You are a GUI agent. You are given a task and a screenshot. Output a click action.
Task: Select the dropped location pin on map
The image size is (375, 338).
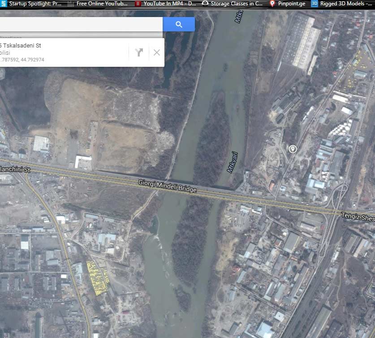[x=293, y=149]
